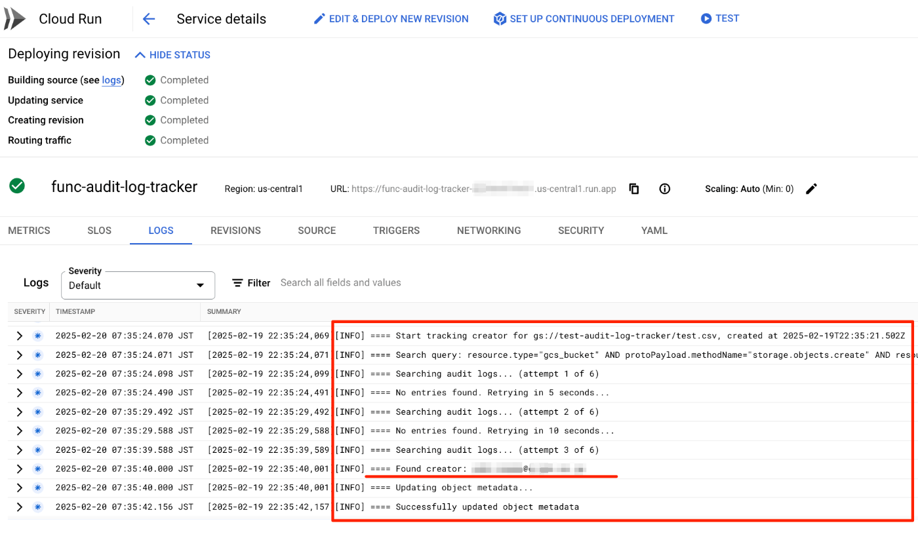The width and height of the screenshot is (918, 542).
Task: Click severity icon of 07:35:39.588 entry
Action: [x=38, y=450]
